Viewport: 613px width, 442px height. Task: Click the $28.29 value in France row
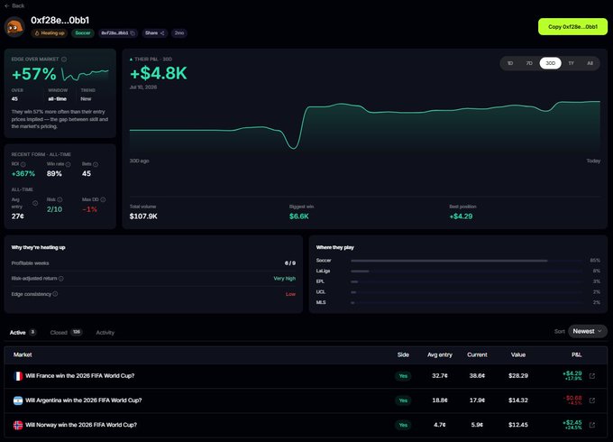pyautogui.click(x=518, y=376)
